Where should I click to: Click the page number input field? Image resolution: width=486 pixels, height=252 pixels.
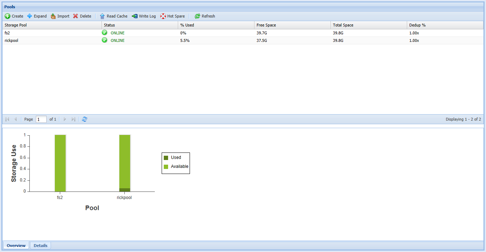(41, 119)
